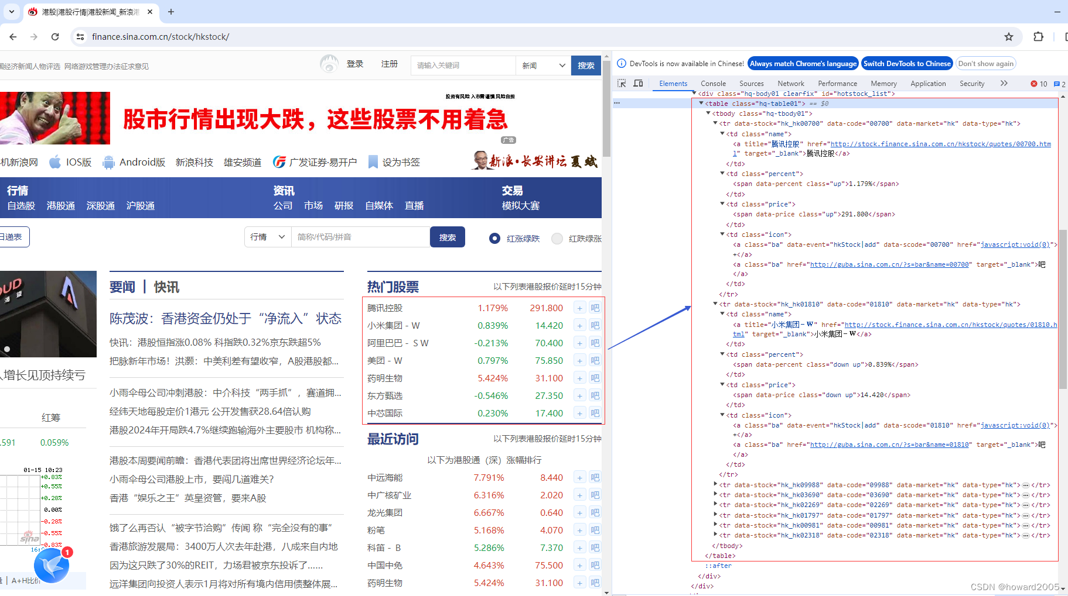
Task: Switch to the 快讯 news tab
Action: point(166,287)
